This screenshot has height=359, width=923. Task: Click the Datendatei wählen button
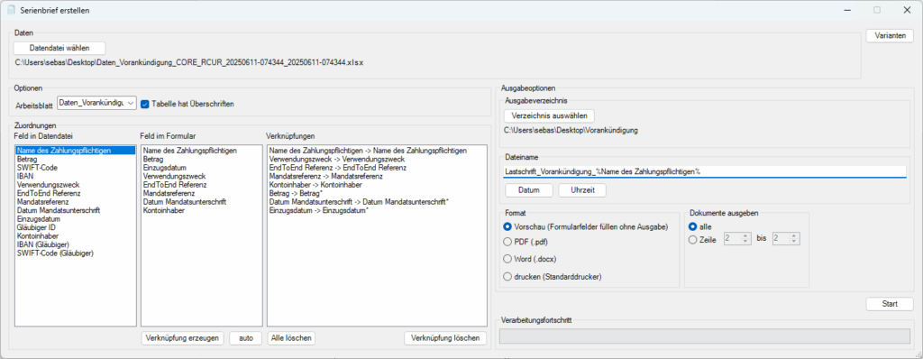[x=59, y=49]
